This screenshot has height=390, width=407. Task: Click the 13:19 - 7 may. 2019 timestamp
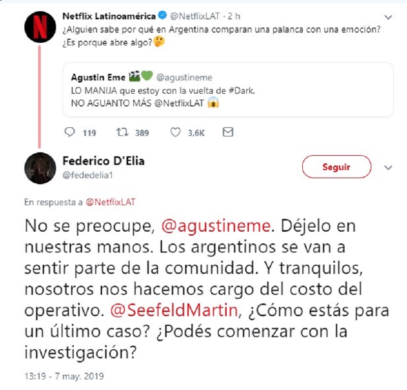point(64,377)
